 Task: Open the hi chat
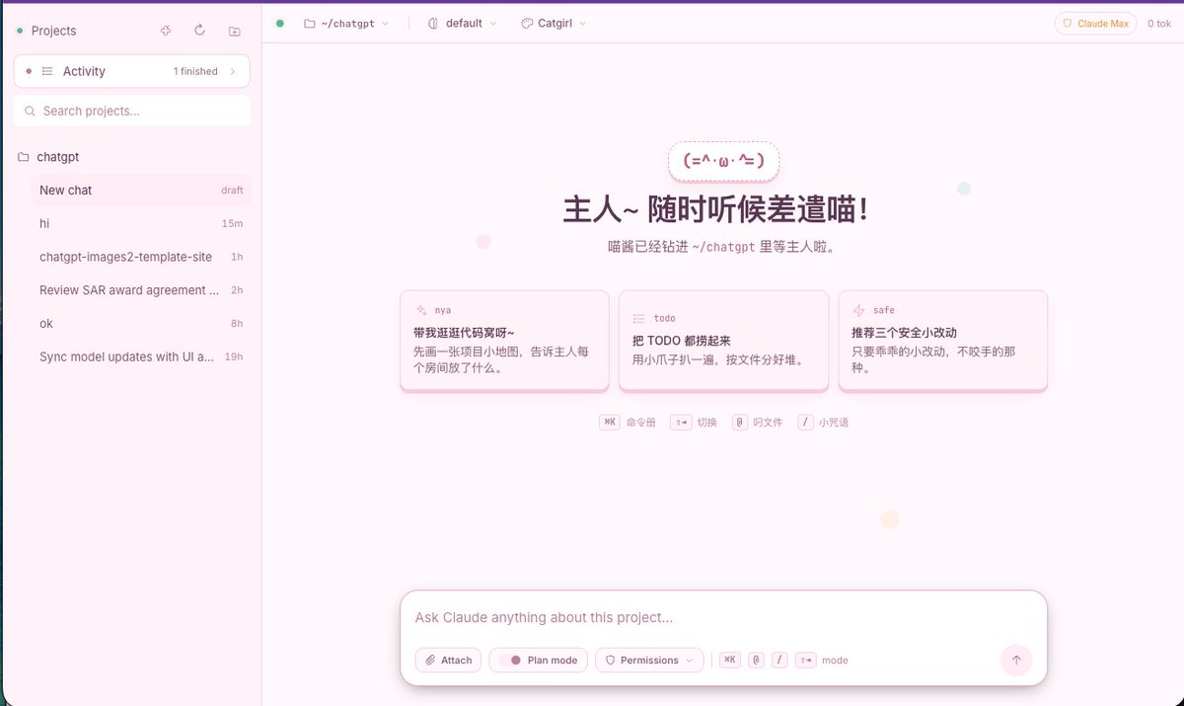(x=141, y=223)
